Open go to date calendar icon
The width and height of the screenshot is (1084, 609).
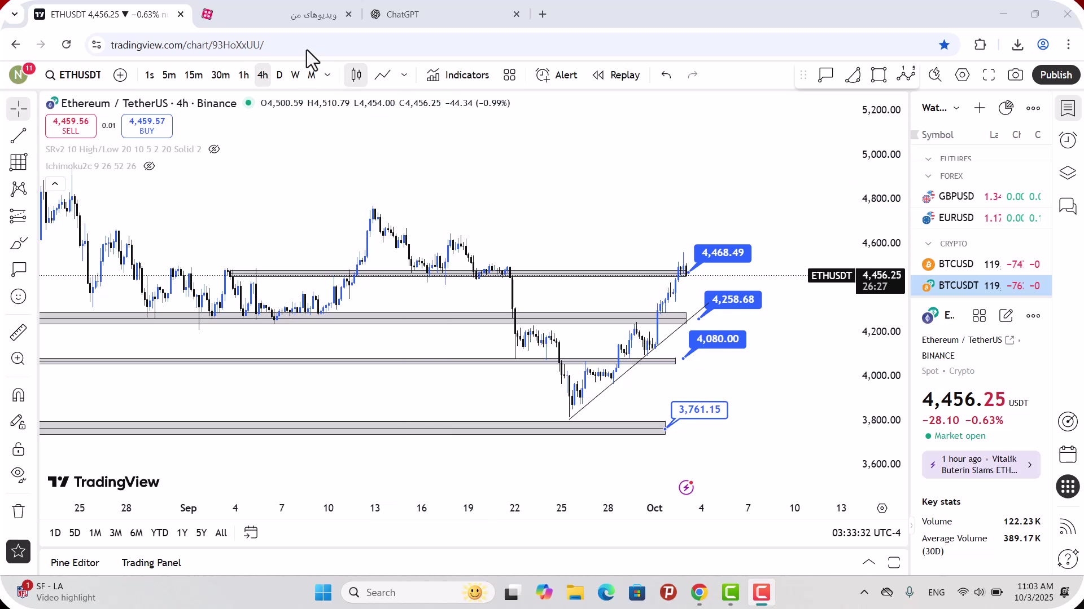251,533
